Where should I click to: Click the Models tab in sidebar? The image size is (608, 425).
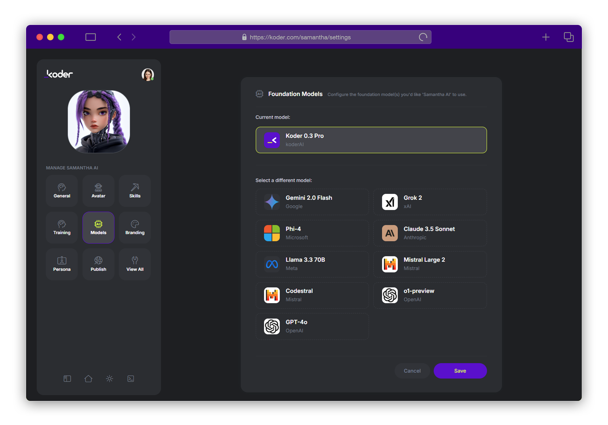tap(98, 228)
